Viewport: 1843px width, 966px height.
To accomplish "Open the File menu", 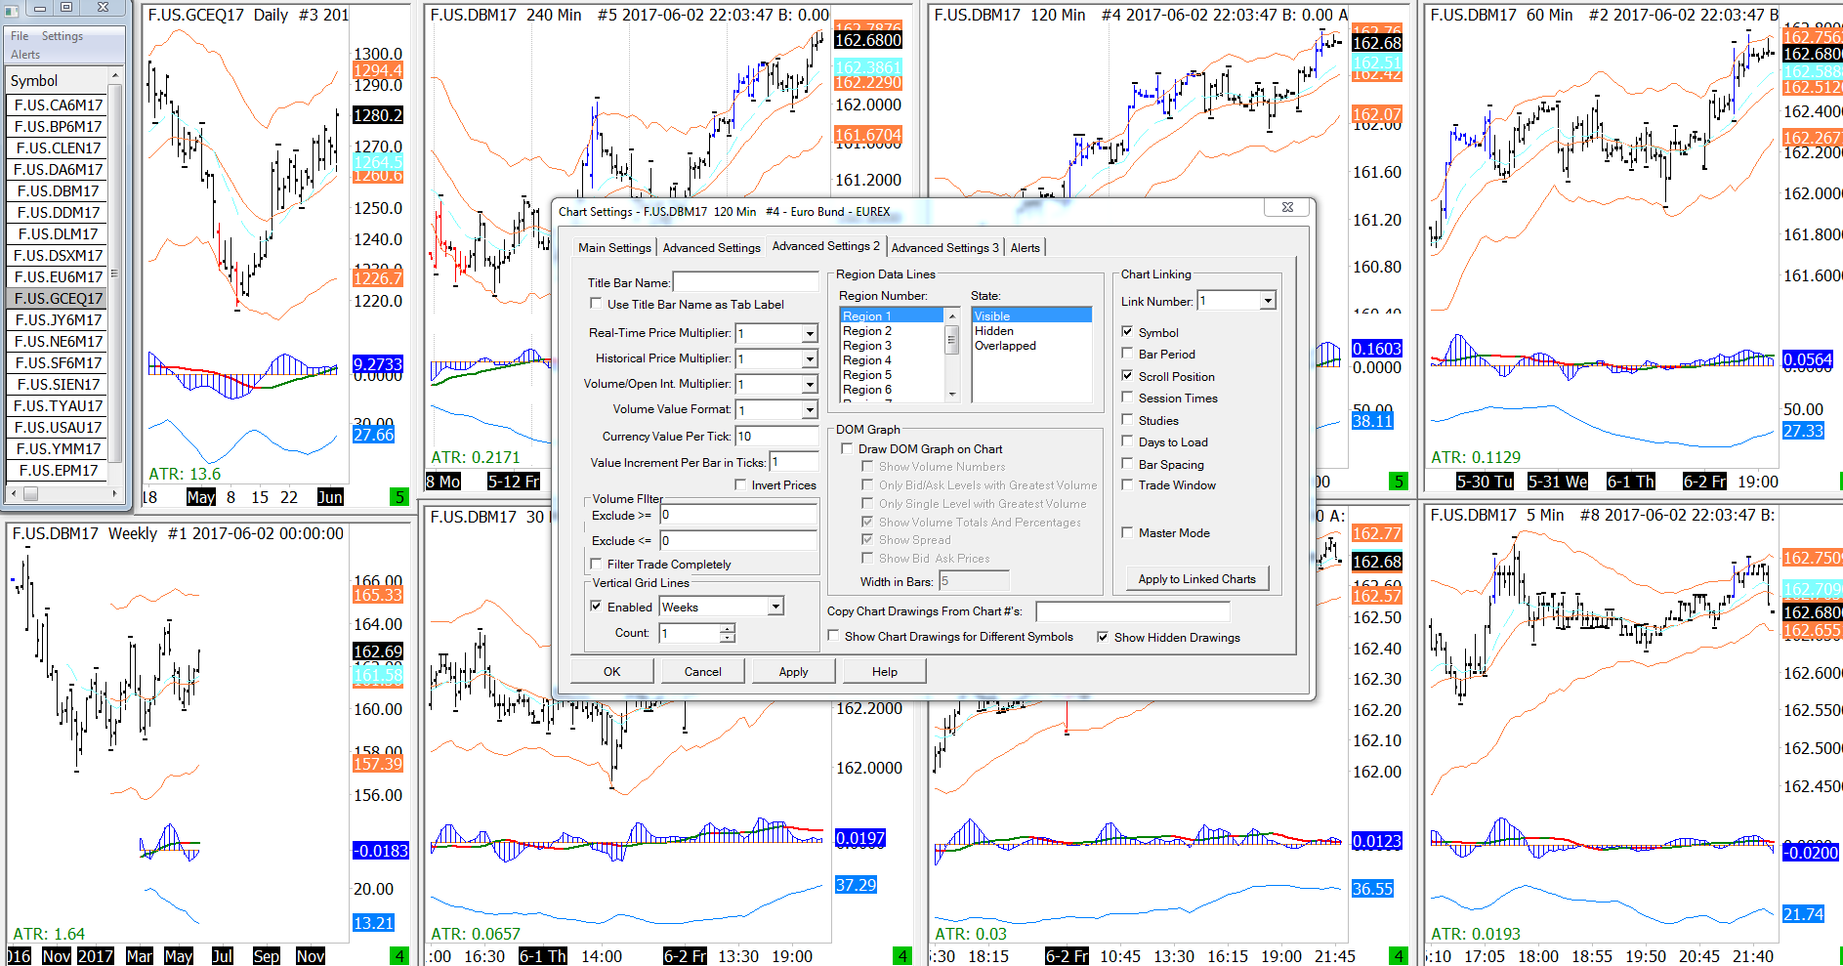I will (x=20, y=36).
